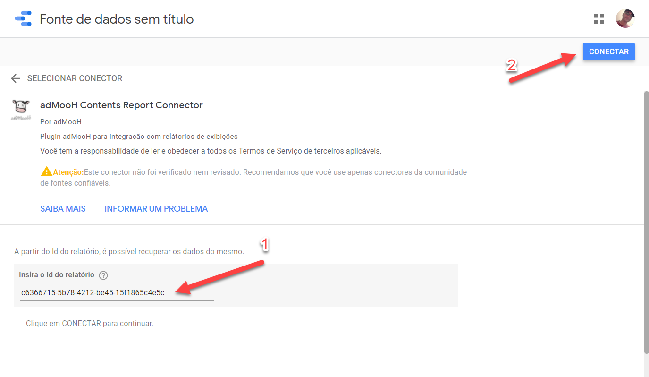Select the heading adMooH Contents Report Connector
Screen dimensions: 649x377
121,105
